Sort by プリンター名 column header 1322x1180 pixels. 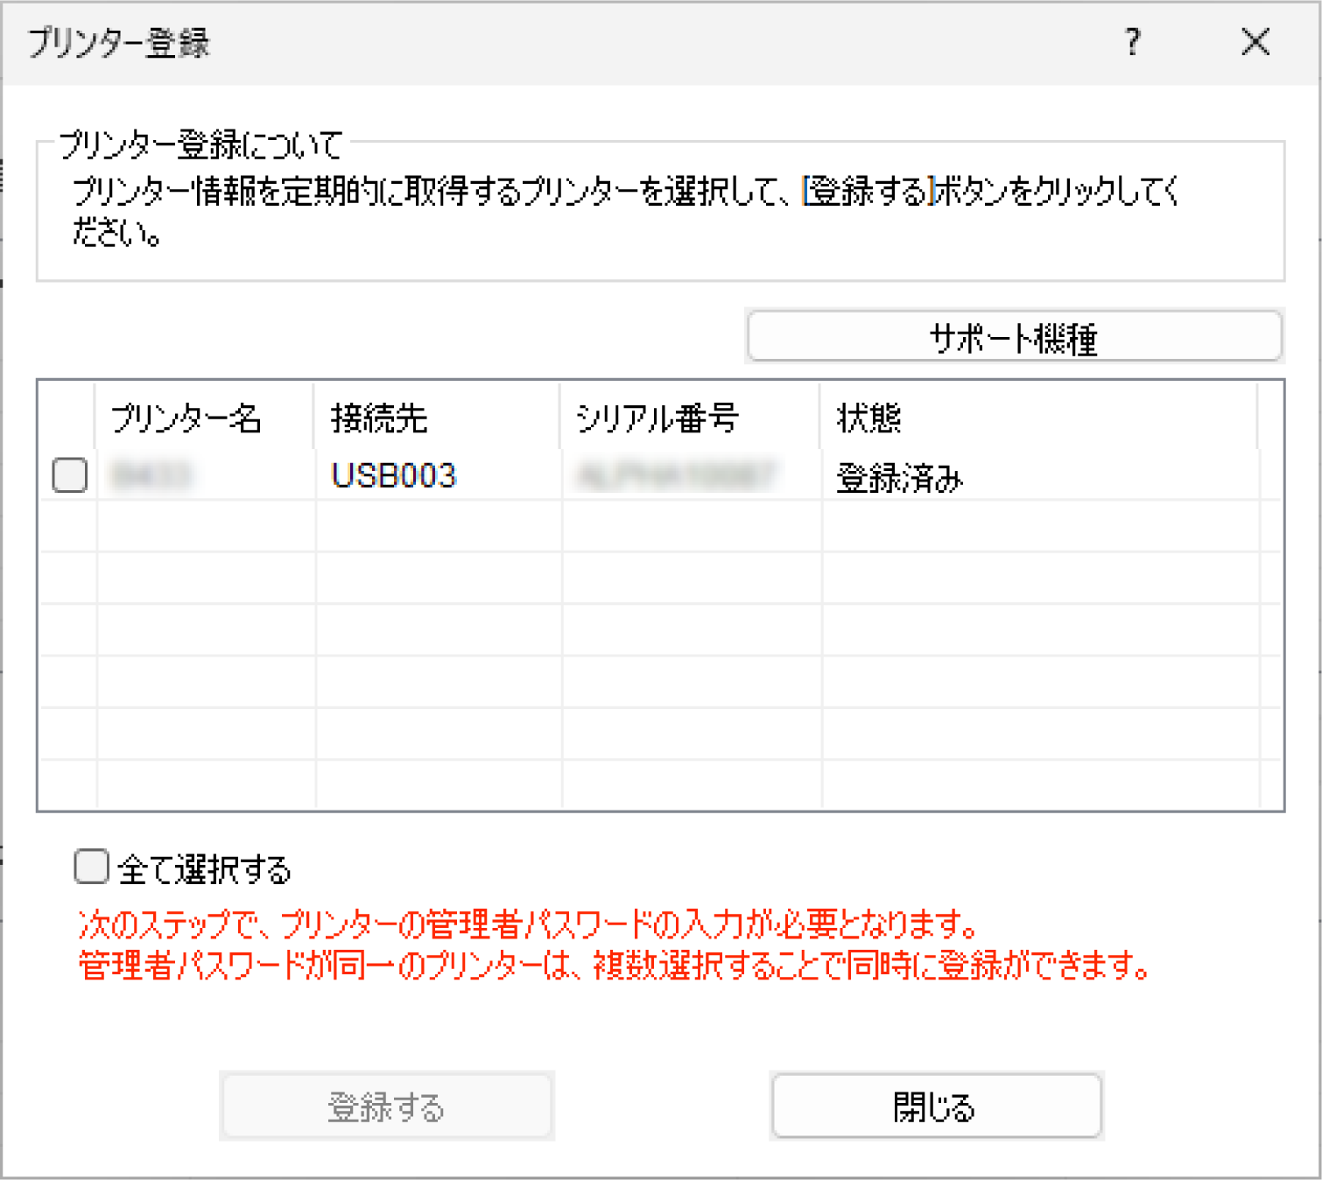(x=186, y=418)
